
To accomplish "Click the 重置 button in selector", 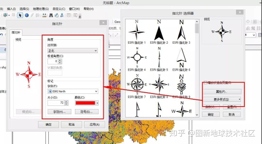I will pos(232,107).
